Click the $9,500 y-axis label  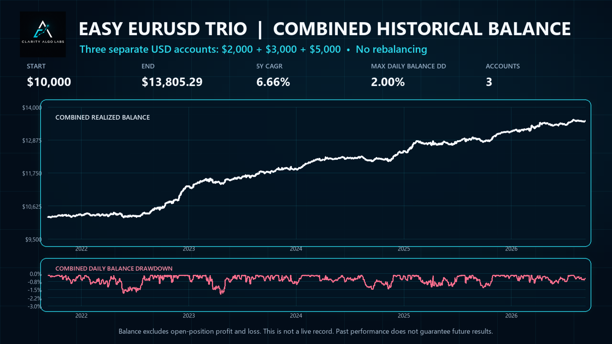click(x=33, y=240)
